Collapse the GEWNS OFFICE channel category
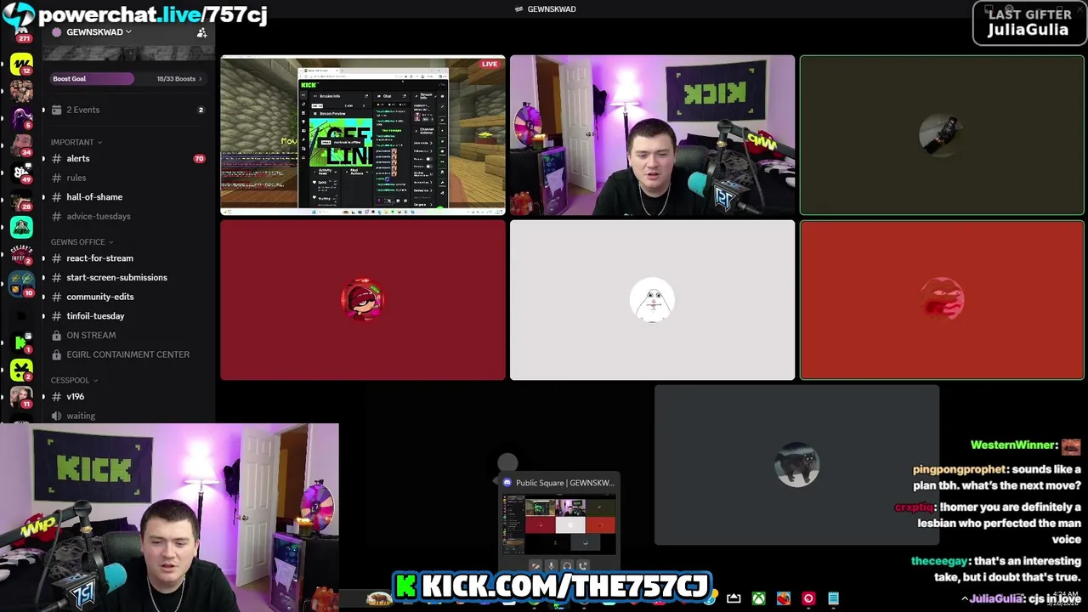1088x612 pixels. 82,242
